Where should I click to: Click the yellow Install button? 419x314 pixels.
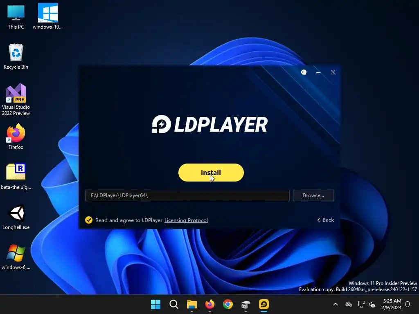click(211, 173)
